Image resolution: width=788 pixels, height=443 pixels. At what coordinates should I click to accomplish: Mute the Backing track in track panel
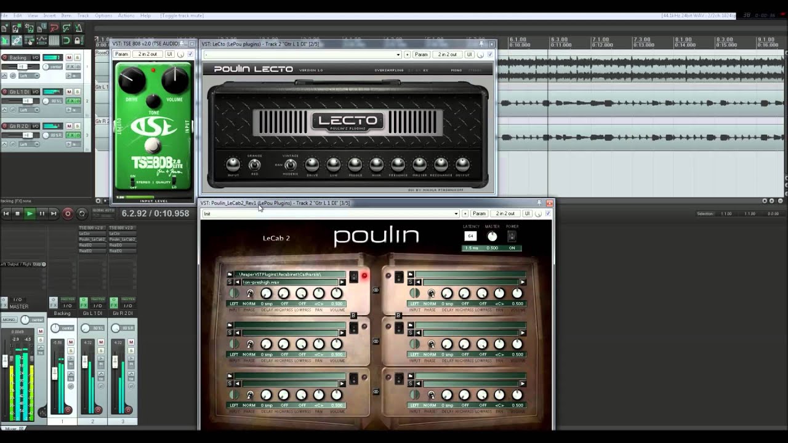point(69,57)
